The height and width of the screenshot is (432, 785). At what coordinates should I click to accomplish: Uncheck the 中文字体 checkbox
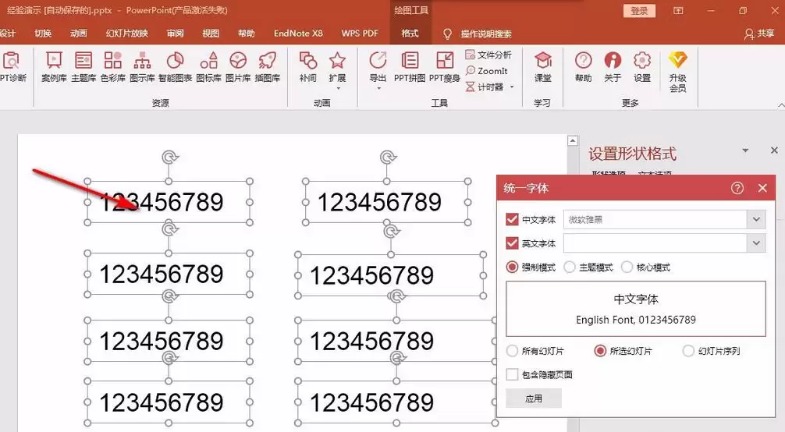[x=513, y=220]
